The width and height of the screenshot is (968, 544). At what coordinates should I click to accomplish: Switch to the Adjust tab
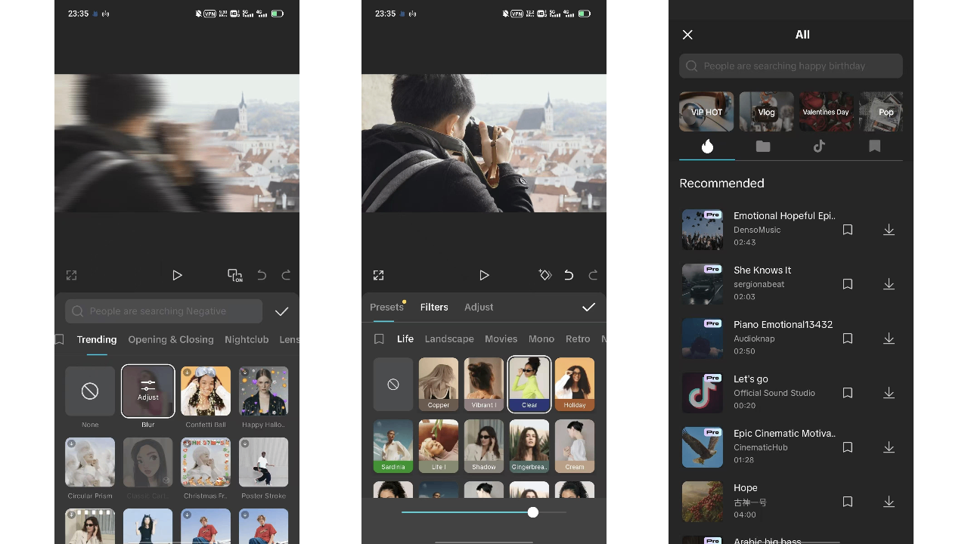(x=479, y=307)
